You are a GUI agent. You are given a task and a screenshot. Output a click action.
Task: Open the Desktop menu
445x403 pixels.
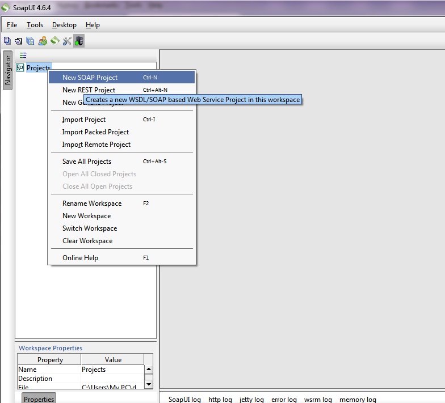coord(64,25)
